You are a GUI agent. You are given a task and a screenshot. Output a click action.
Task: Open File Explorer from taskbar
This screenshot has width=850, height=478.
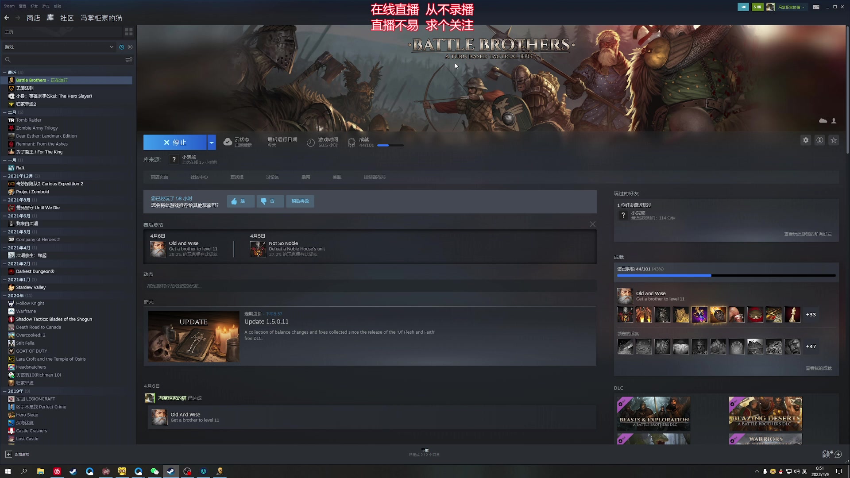(x=40, y=471)
